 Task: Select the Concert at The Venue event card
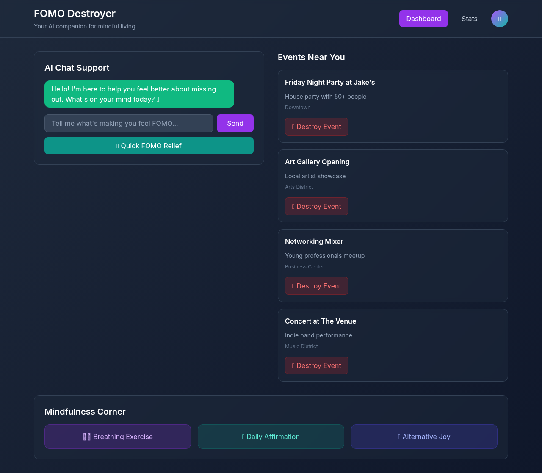click(x=393, y=345)
